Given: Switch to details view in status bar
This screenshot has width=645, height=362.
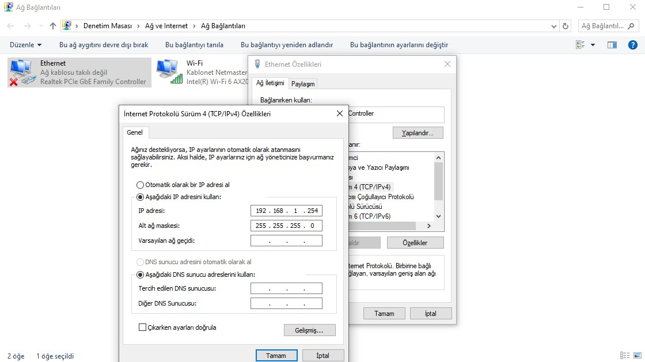Looking at the screenshot, I should [625, 356].
